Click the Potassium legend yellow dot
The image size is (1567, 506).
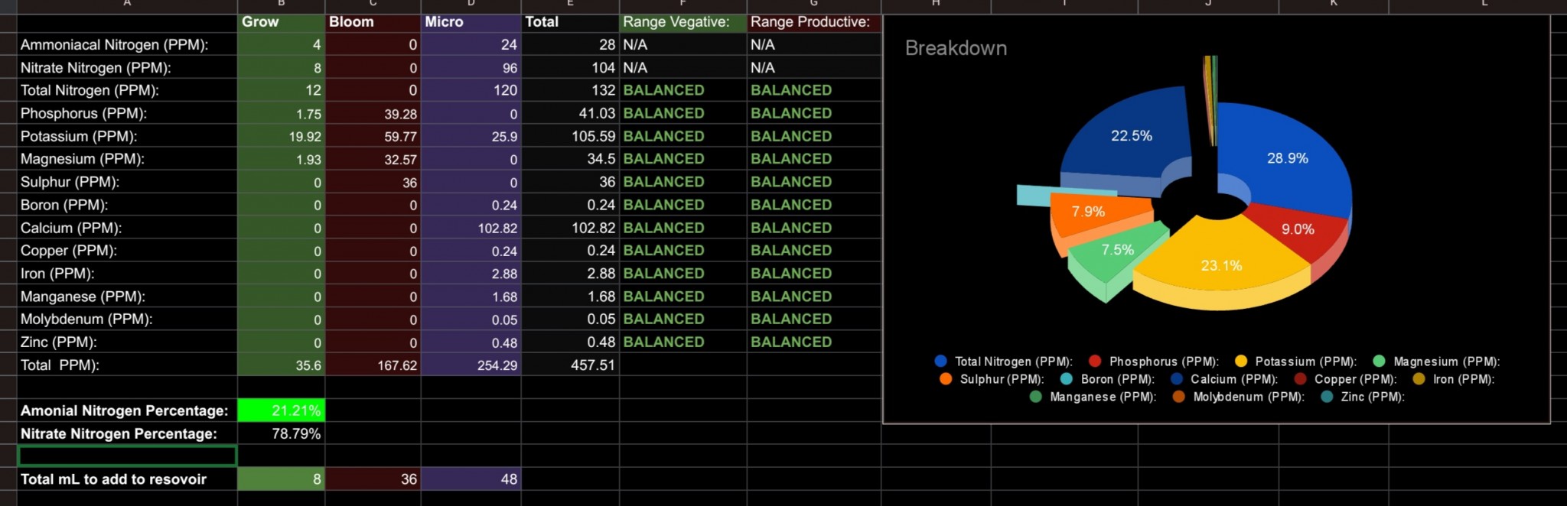(1241, 362)
